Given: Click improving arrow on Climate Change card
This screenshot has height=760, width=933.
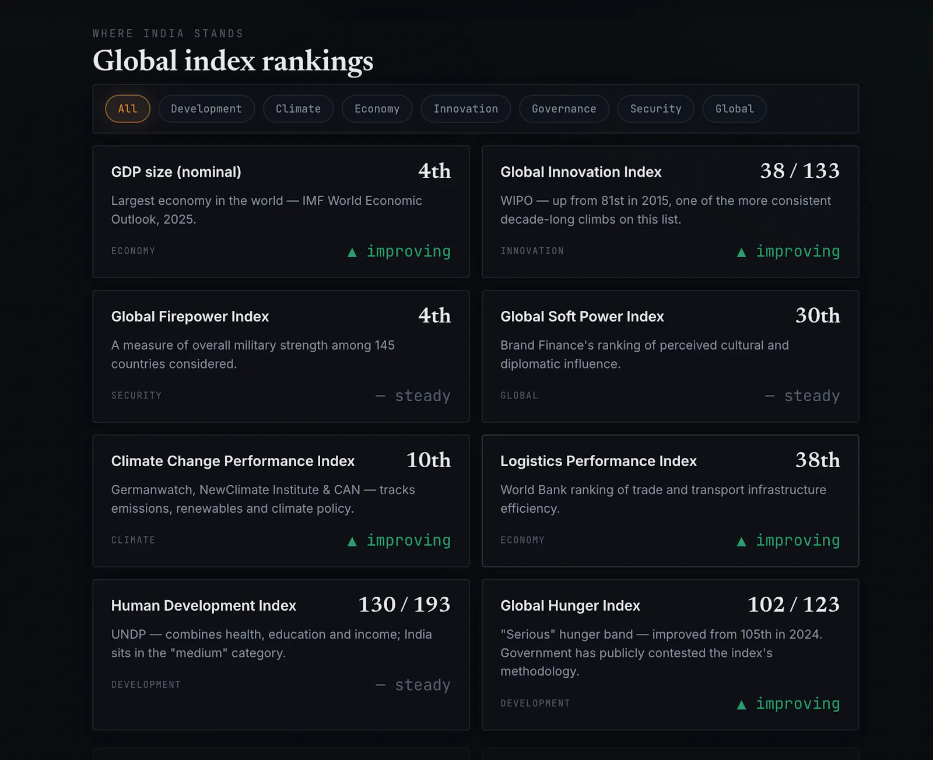Looking at the screenshot, I should pos(352,542).
